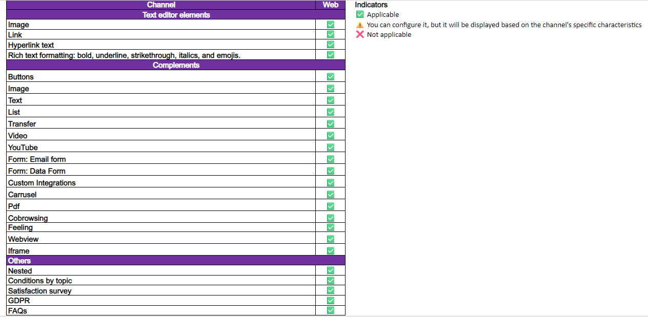Select the List row label
The height and width of the screenshot is (317, 648).
pos(14,112)
